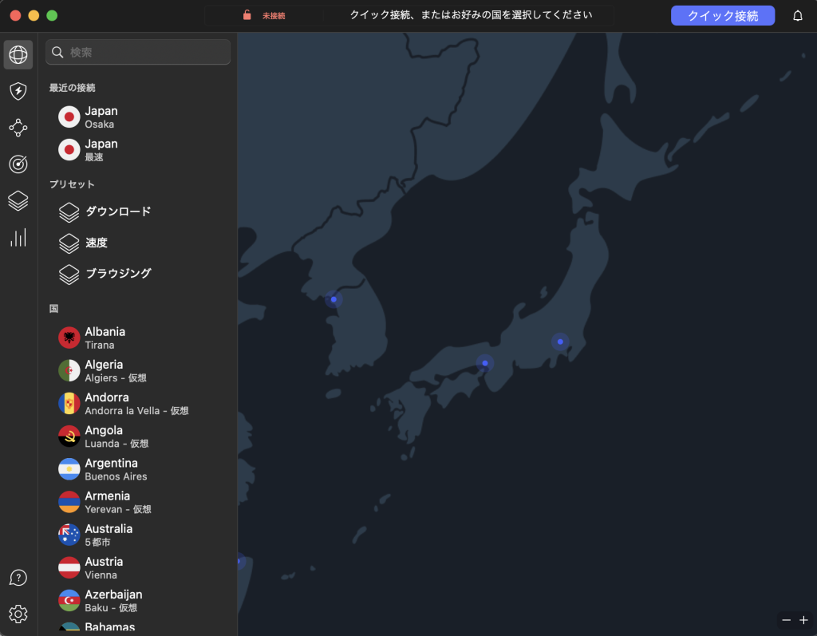Click the notification bell icon
817x636 pixels.
click(x=797, y=16)
